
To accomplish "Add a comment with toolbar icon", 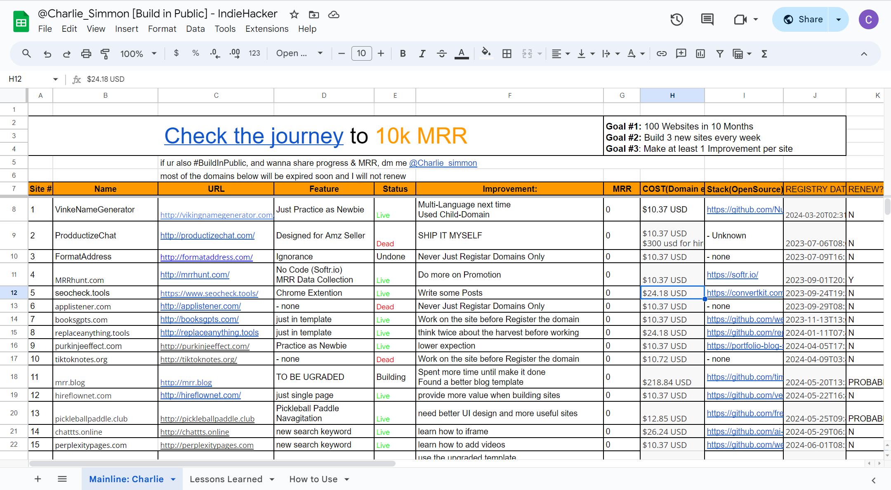I will (x=681, y=54).
